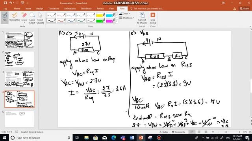Viewport: 252px width, 141px height.
Task: Select slide 1 thumbnail
Action: [19, 40]
